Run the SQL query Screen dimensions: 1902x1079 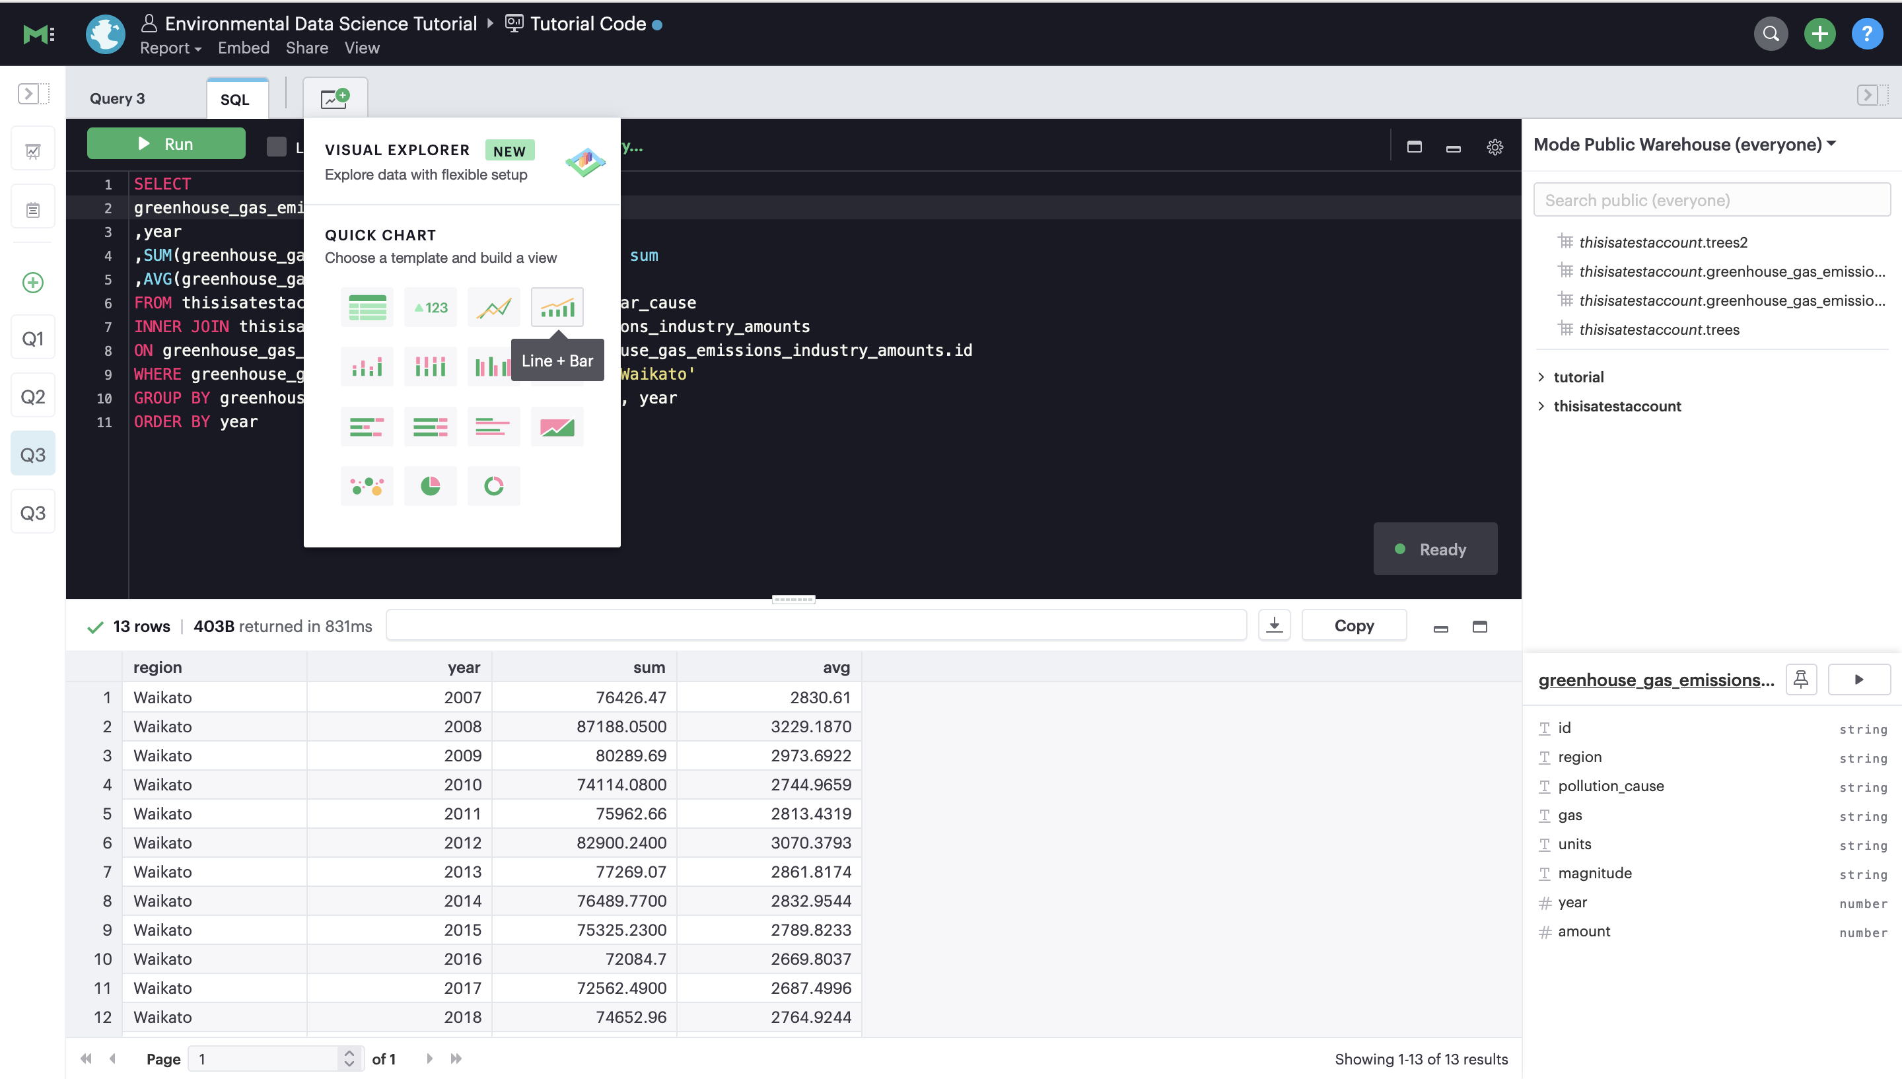(x=166, y=144)
